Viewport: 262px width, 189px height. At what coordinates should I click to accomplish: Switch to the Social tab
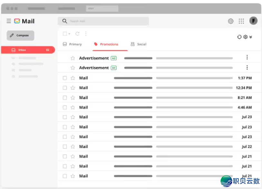click(139, 44)
